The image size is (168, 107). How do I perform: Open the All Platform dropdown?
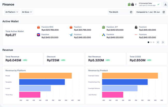12,12
